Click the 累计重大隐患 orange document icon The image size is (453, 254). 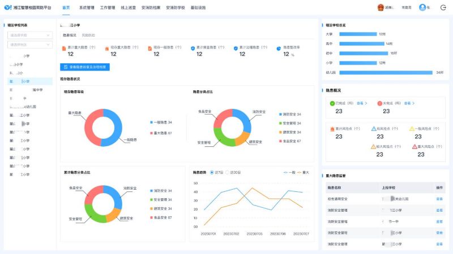64,48
